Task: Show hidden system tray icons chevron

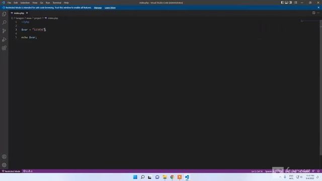Action: tap(280, 177)
